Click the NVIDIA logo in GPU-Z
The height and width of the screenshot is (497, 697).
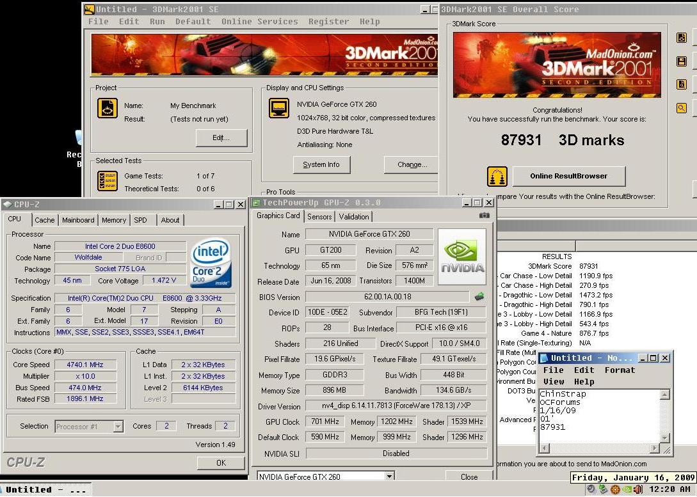click(462, 256)
